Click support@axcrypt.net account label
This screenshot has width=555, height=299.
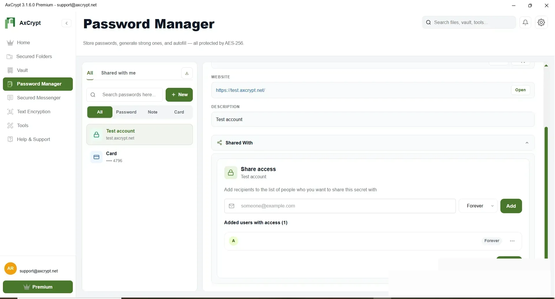[x=39, y=271]
